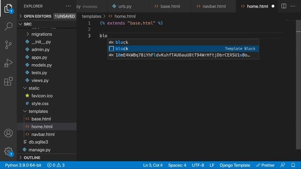Open models.py in the explorer
The image size is (301, 169).
[x=41, y=65]
